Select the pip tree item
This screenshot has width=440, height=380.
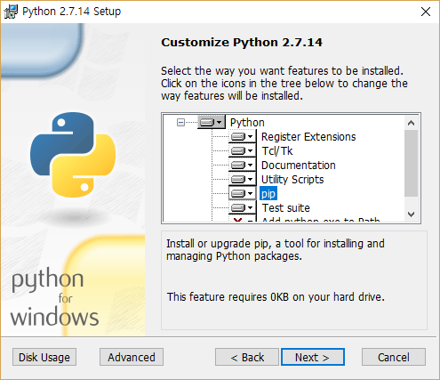(x=268, y=193)
